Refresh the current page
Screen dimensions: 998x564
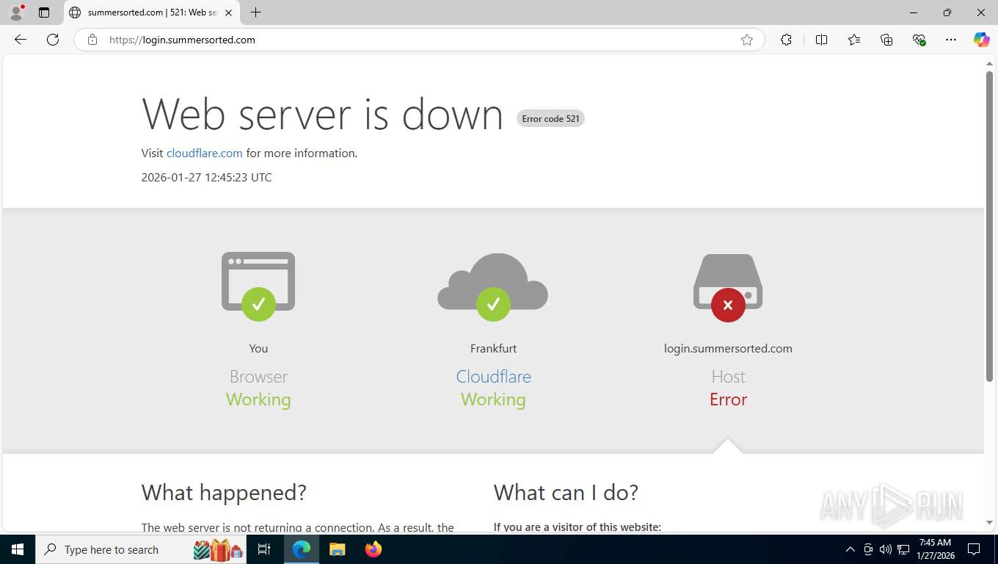pos(53,40)
